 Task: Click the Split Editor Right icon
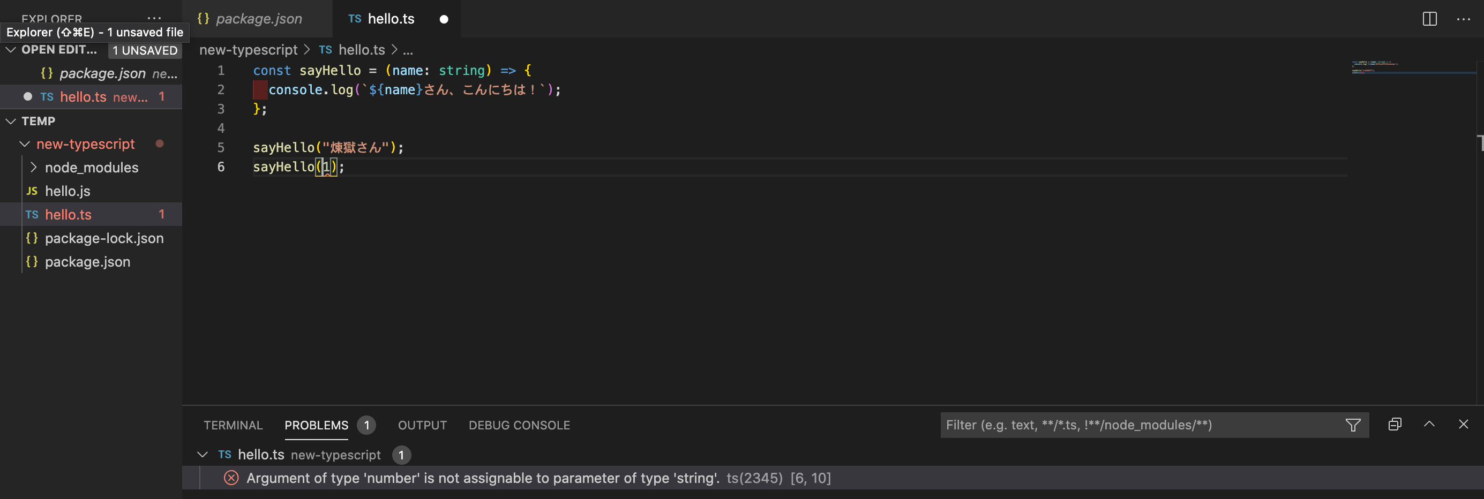(x=1429, y=19)
